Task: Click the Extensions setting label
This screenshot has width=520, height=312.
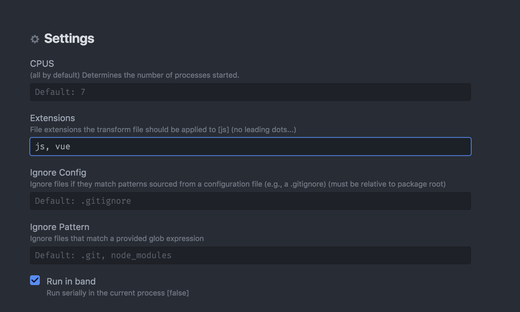Action: pyautogui.click(x=52, y=118)
